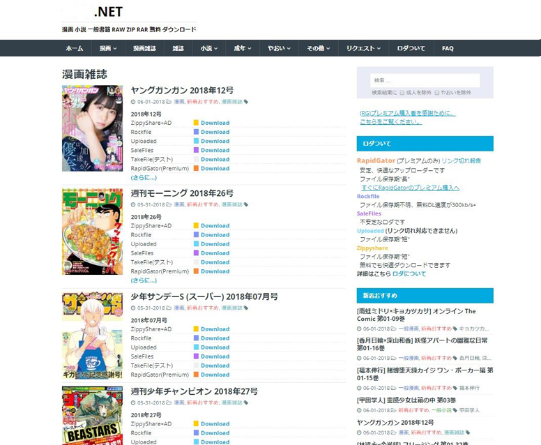Click yellow ZippyShare icon for ヤングガンガン
This screenshot has width=541, height=445.
click(x=196, y=123)
